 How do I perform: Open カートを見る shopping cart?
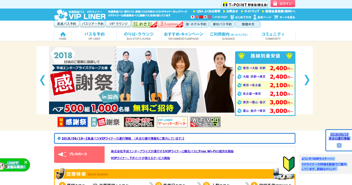point(284,17)
